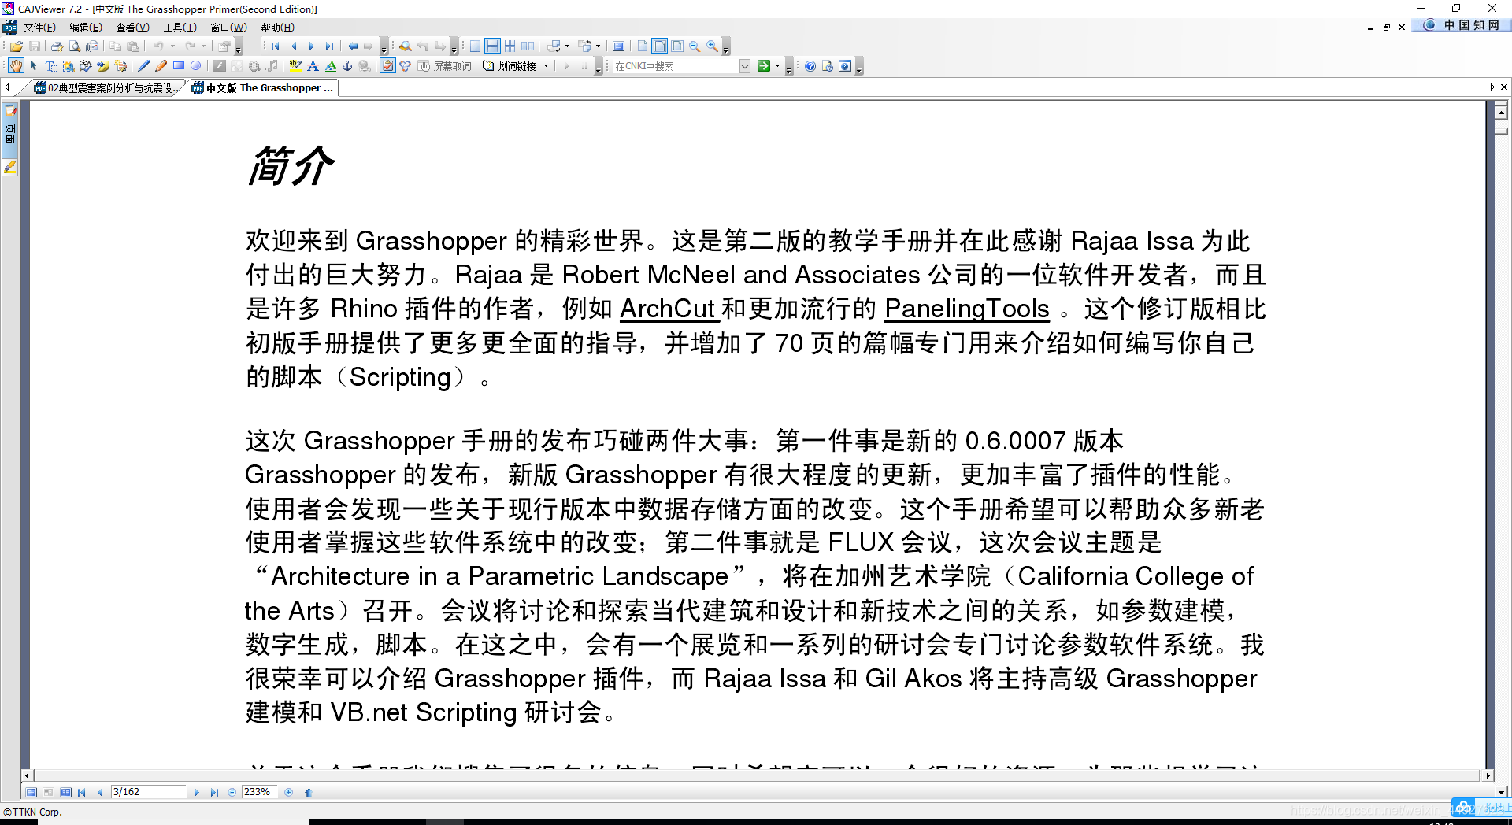
Task: Go to previous page in top toolbar
Action: click(294, 46)
